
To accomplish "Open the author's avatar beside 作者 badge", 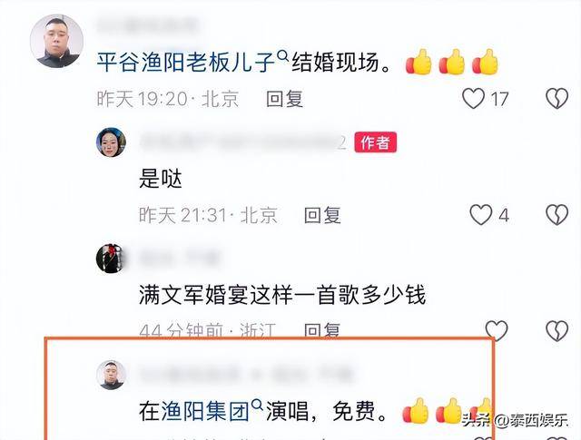I will [x=111, y=142].
